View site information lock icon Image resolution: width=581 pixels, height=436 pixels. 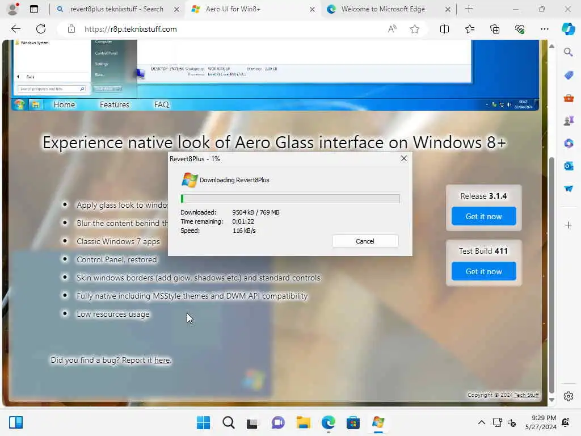tap(71, 29)
